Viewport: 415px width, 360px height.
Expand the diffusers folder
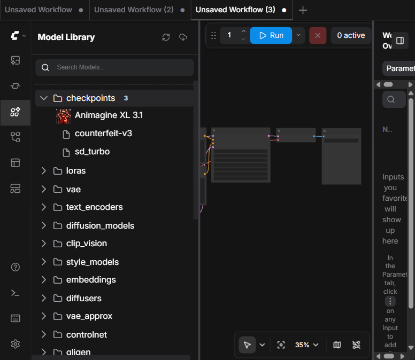44,299
